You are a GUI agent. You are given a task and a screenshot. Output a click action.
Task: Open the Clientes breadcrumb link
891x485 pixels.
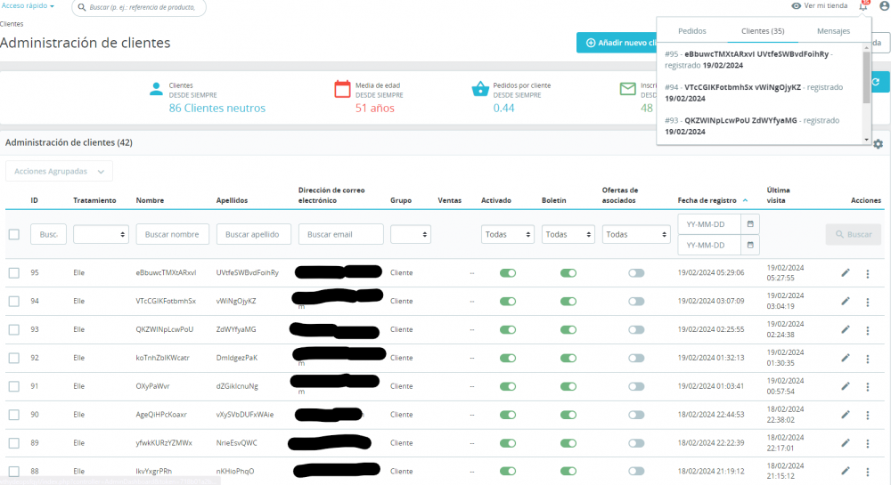(12, 24)
